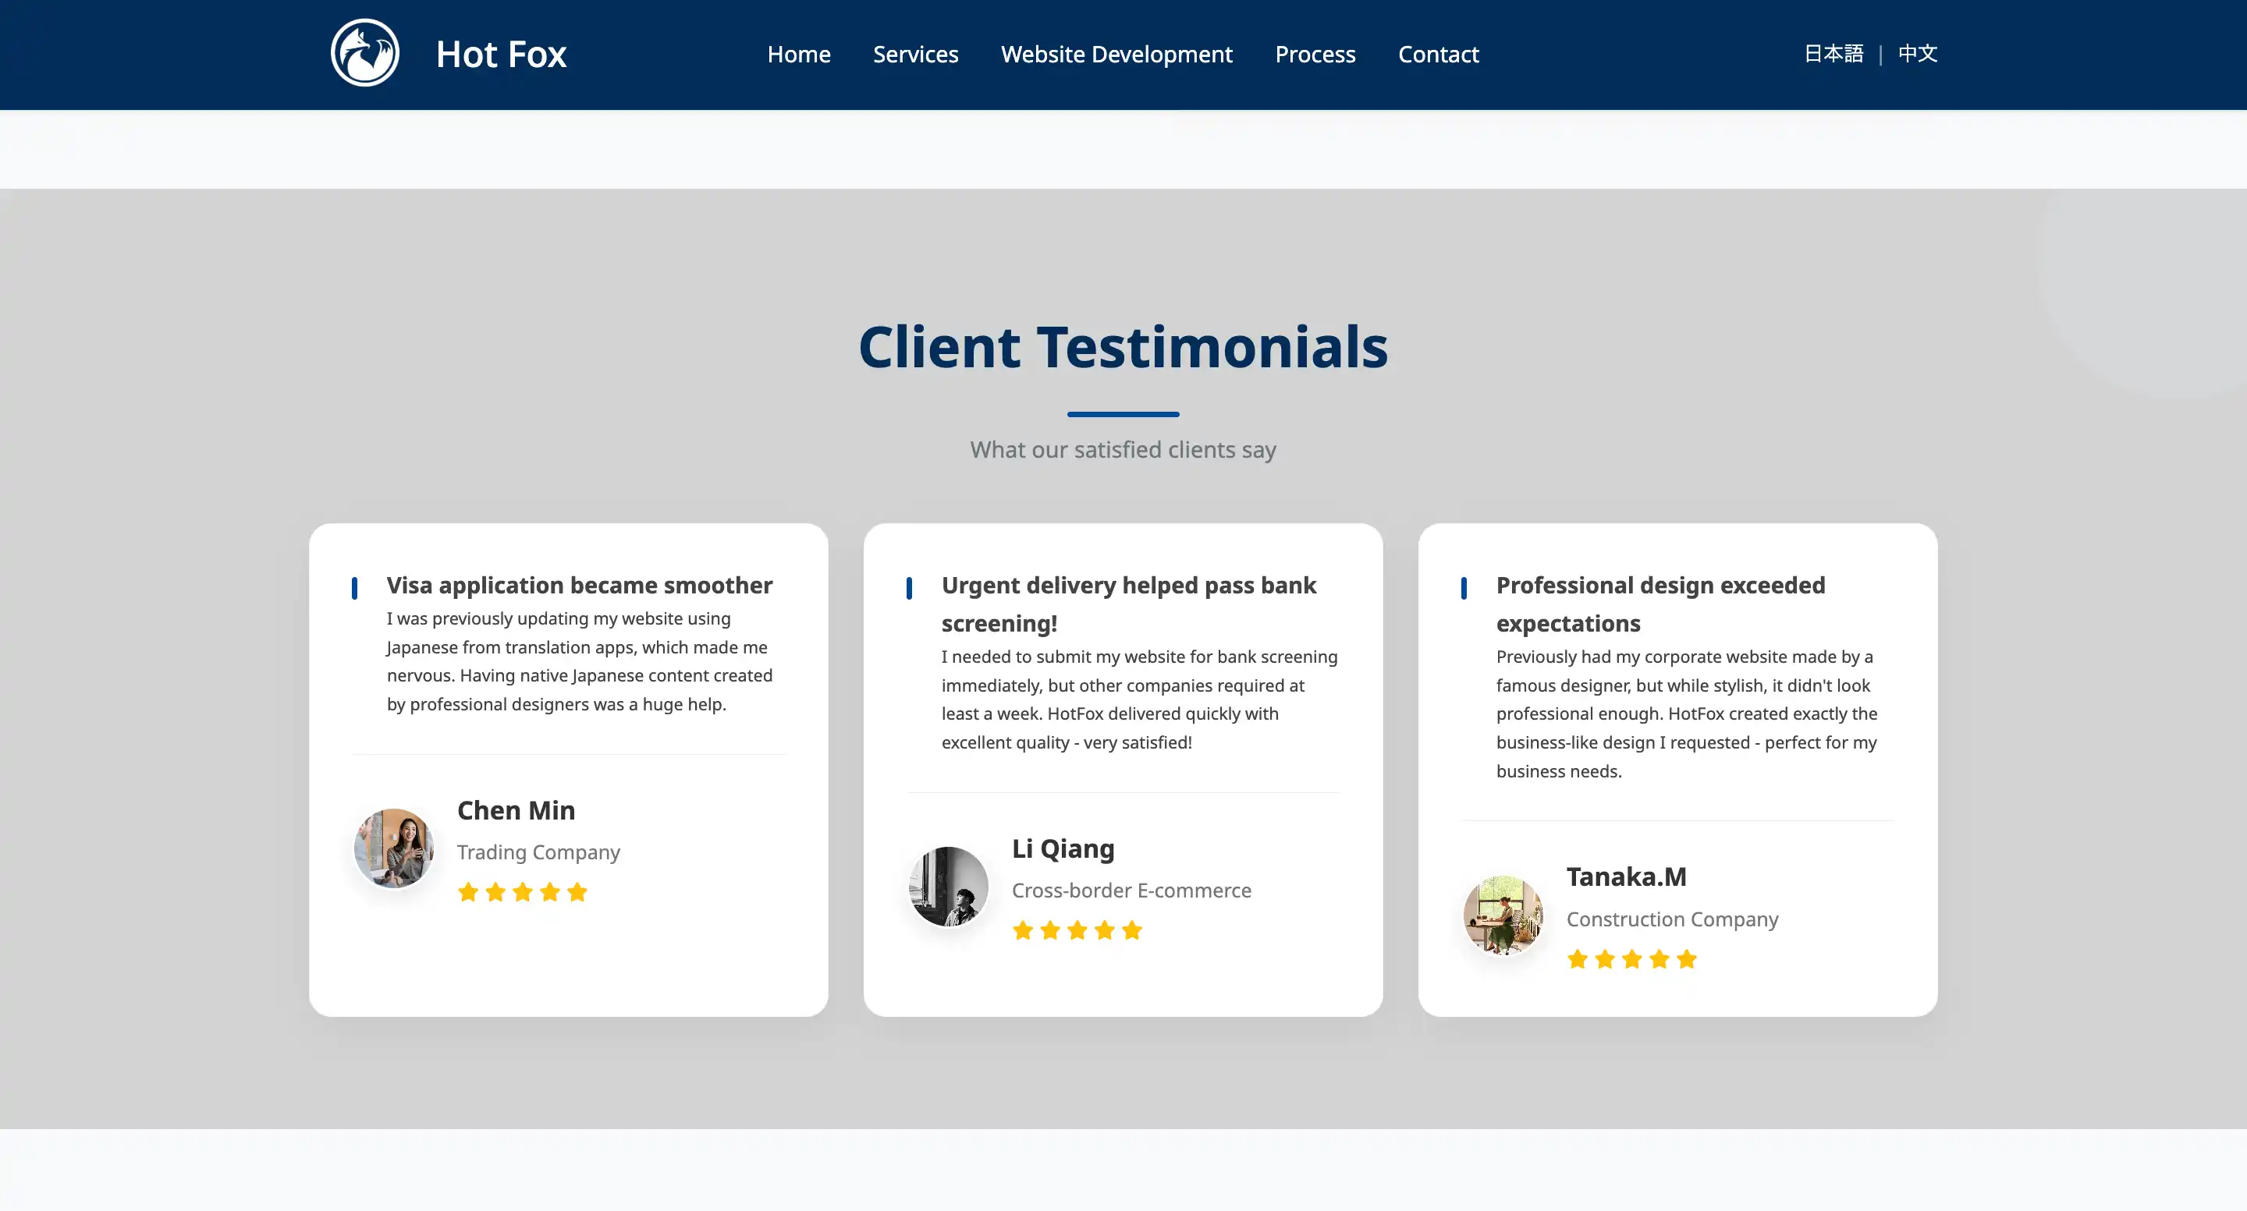Image resolution: width=2247 pixels, height=1211 pixels.
Task: Go to the Home menu item
Action: click(x=798, y=54)
